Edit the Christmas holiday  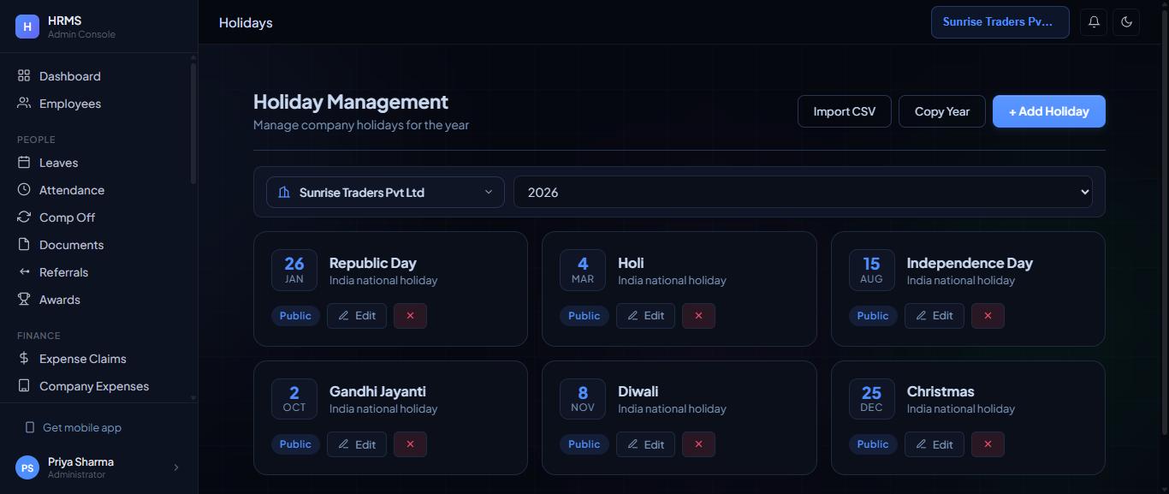coord(935,444)
